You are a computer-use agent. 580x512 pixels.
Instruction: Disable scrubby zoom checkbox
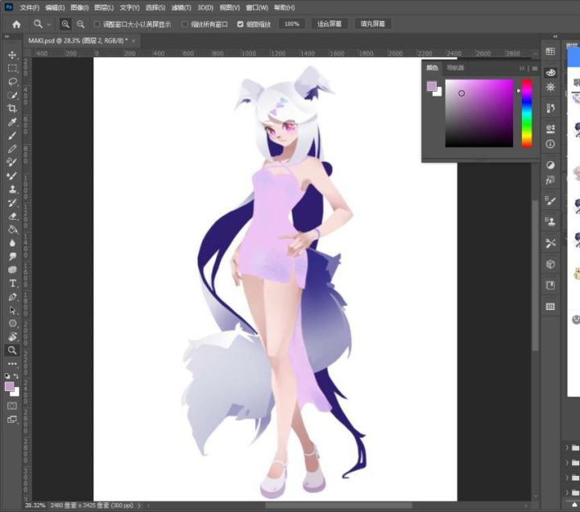[240, 24]
